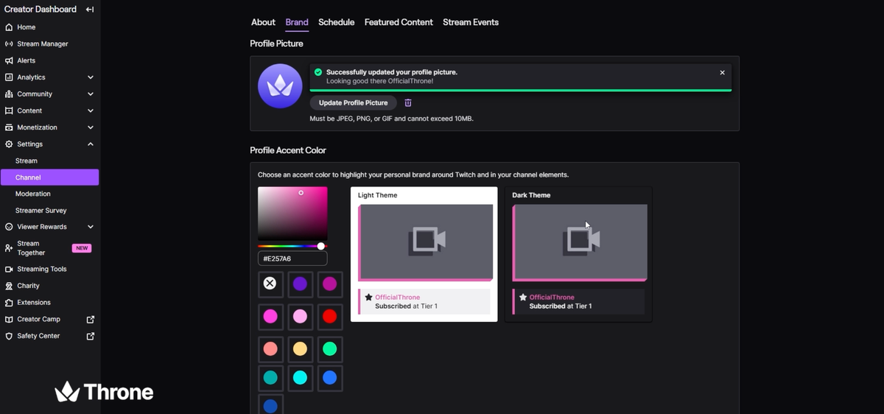Pick the hot pink accent swatch
Image resolution: width=884 pixels, height=414 pixels.
point(270,316)
